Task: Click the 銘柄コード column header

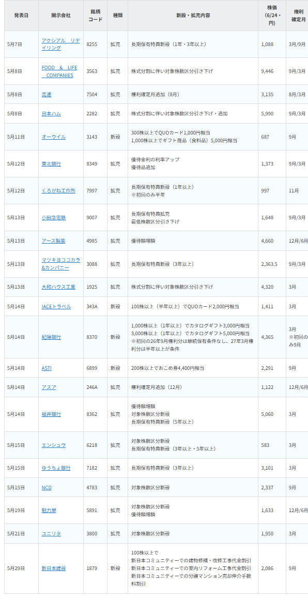Action: [x=96, y=16]
